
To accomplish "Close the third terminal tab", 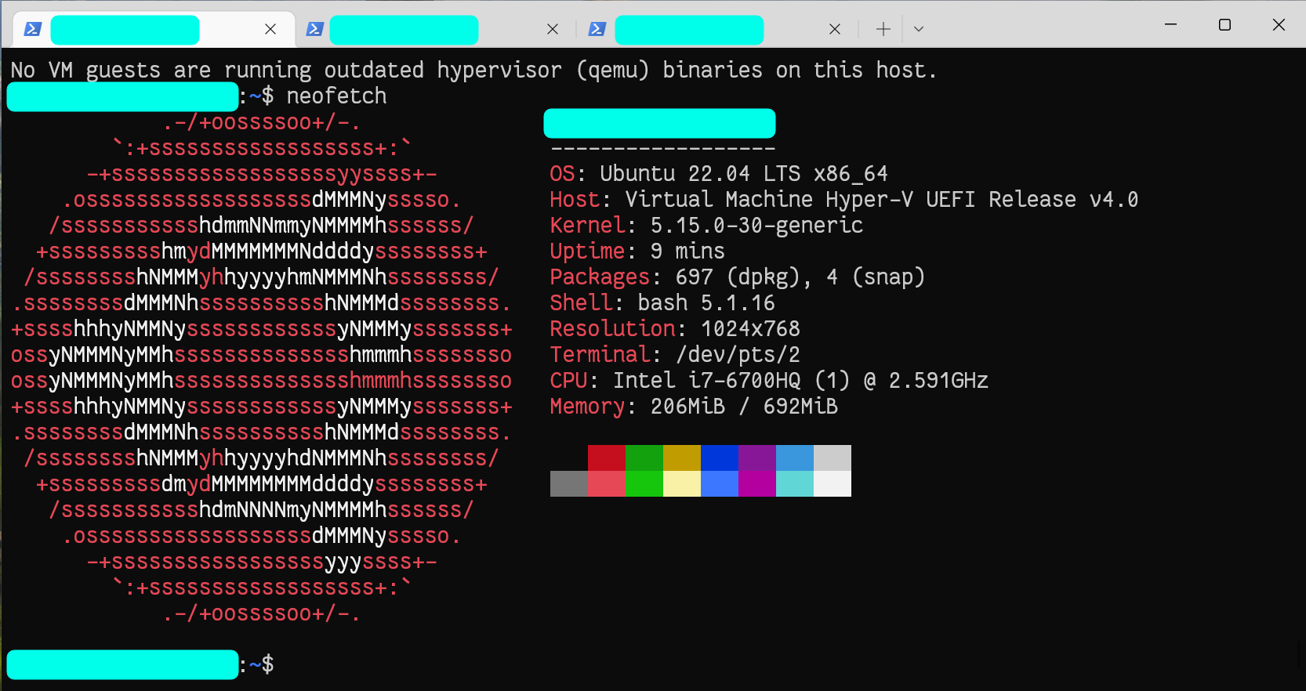I will click(835, 29).
